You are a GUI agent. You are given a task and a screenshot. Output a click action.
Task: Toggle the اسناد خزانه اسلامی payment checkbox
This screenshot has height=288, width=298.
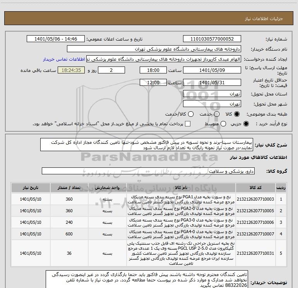click(188, 124)
